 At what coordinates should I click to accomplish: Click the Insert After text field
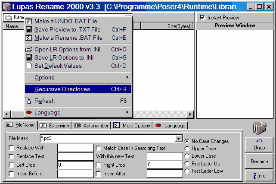(x=165, y=173)
